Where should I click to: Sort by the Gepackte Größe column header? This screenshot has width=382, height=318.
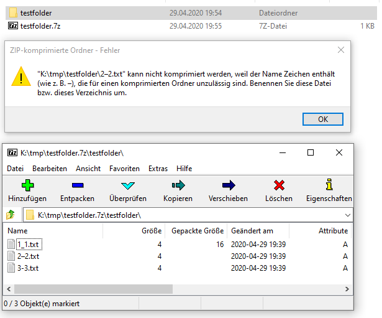click(x=196, y=231)
